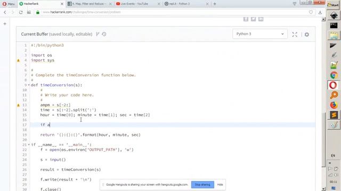Open editor settings gear
Image resolution: width=341 pixels, height=191 pixels.
307,34
